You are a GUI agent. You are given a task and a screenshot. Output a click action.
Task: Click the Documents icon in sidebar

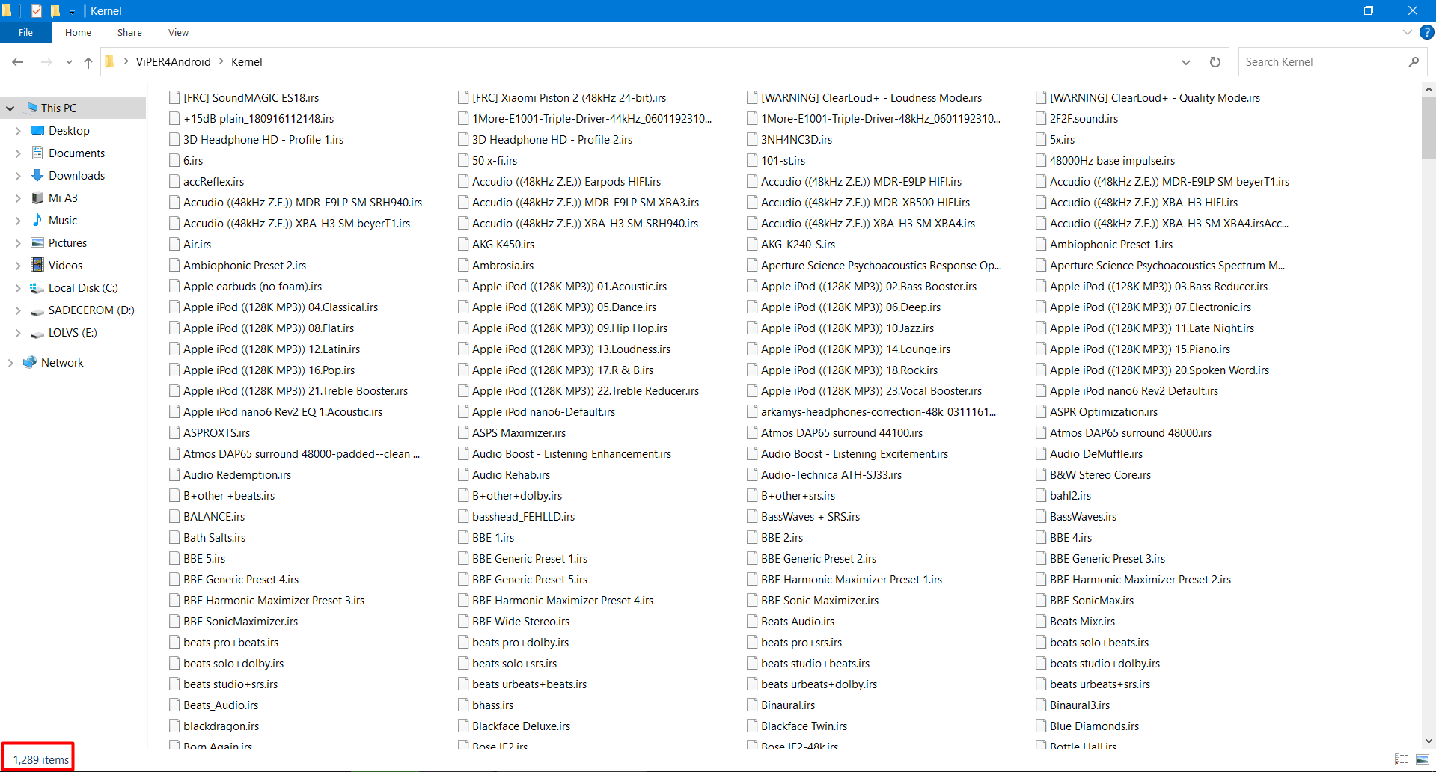[x=37, y=153]
